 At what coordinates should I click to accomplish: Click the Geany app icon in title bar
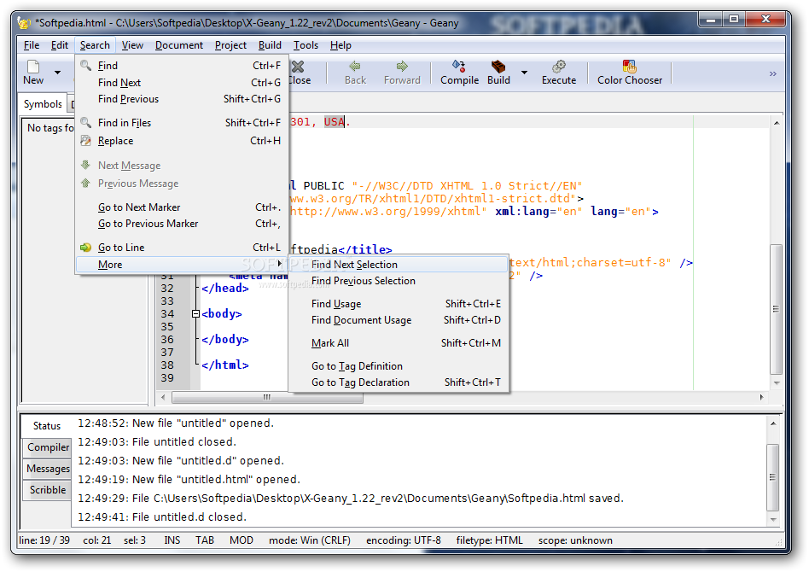pos(24,23)
